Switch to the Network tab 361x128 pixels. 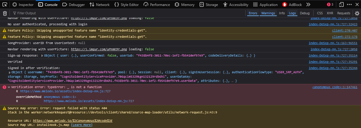coord(99,4)
